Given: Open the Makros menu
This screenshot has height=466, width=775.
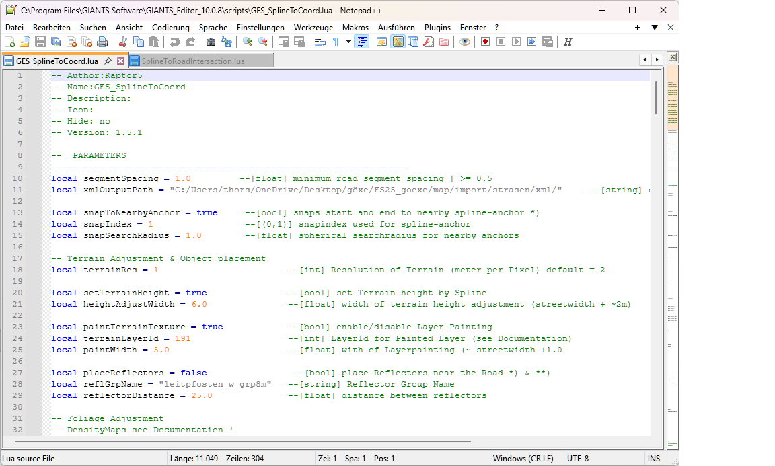Looking at the screenshot, I should point(355,28).
